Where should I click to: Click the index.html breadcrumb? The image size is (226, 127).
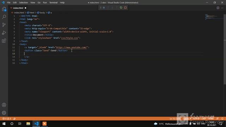click(19, 13)
